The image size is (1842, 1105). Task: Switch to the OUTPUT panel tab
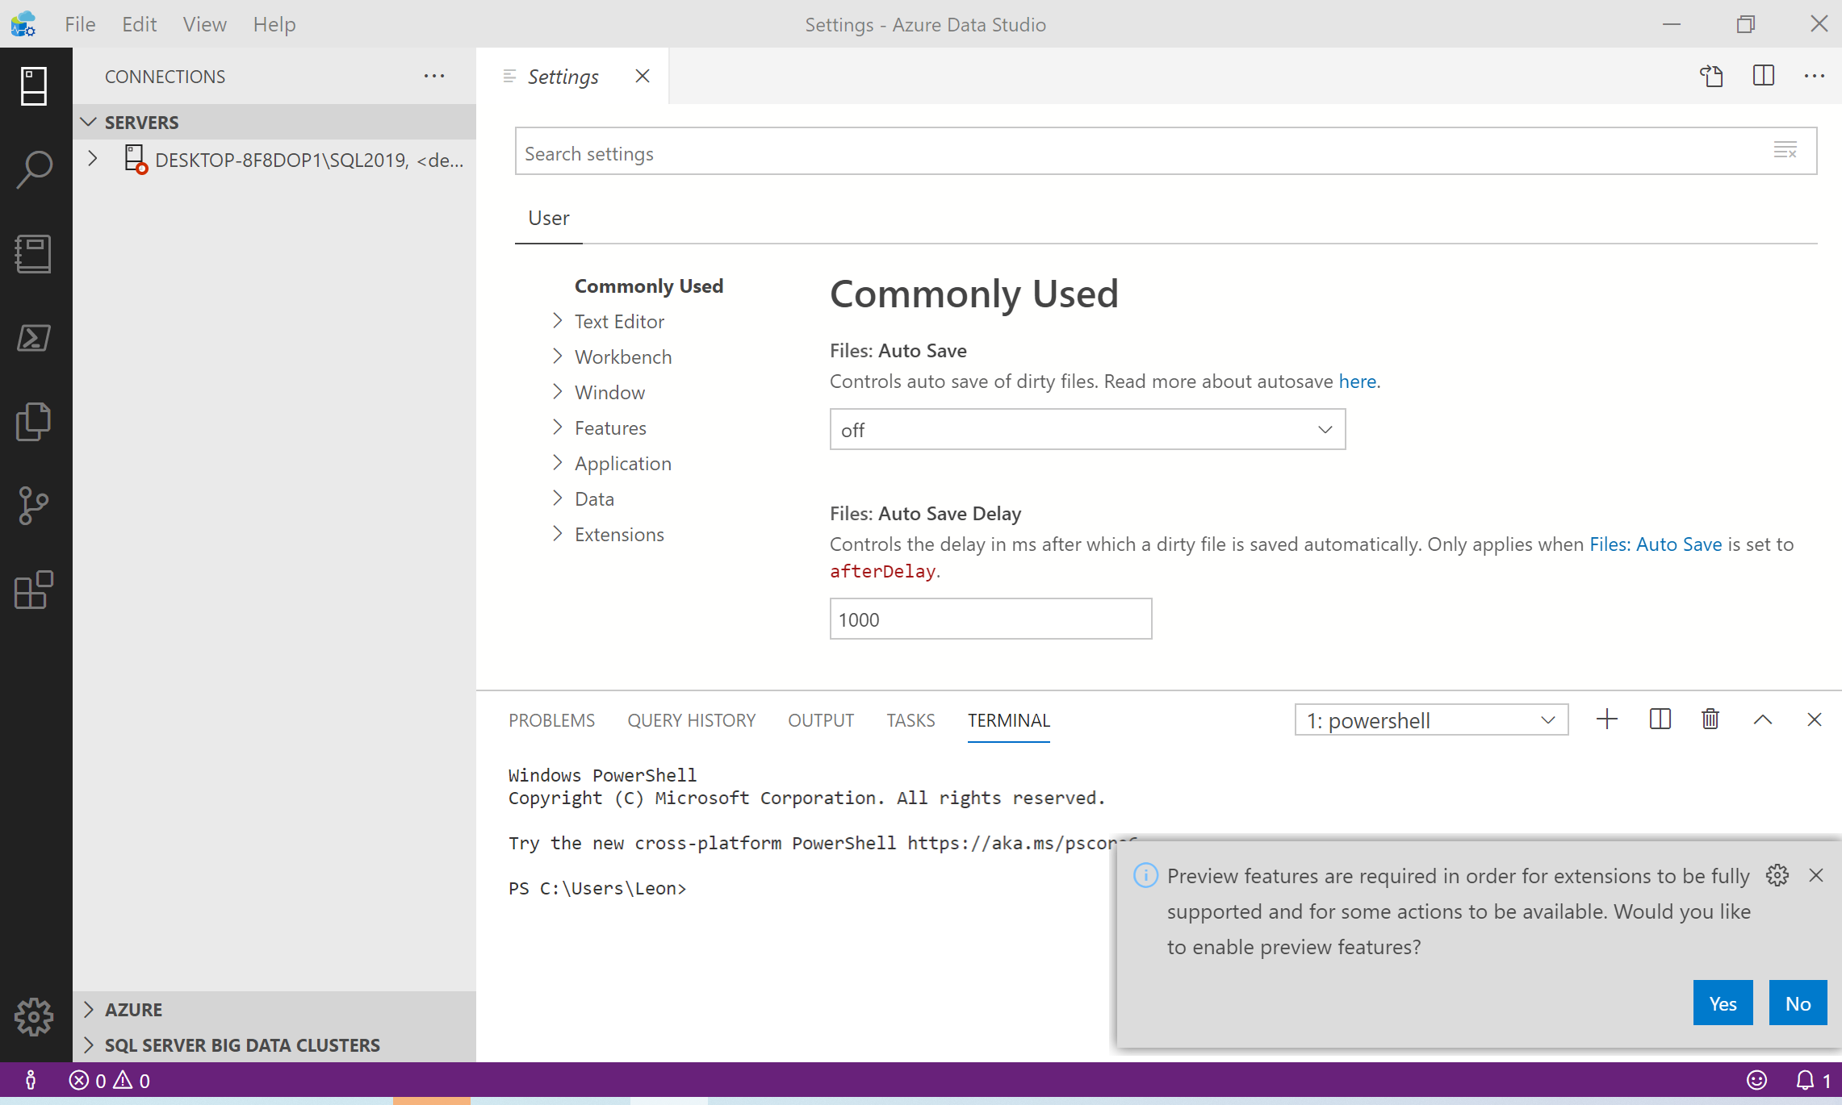click(x=820, y=720)
